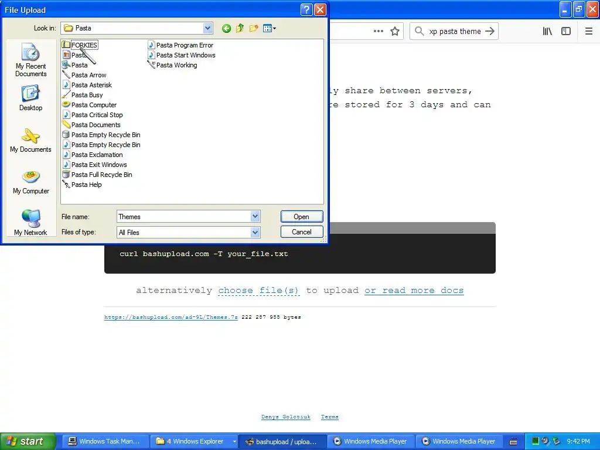Viewport: 600px width, 450px height.
Task: Open browser page actions three-dots menu
Action: (x=378, y=31)
